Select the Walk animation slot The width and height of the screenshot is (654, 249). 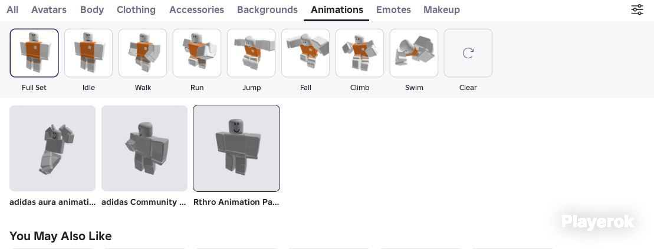click(x=143, y=53)
